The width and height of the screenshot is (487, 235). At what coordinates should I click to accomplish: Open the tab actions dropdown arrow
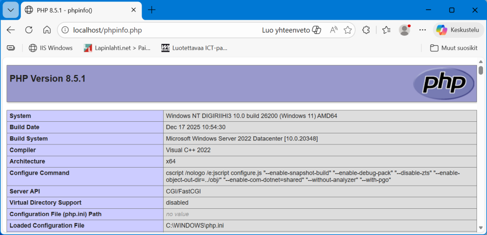11,10
